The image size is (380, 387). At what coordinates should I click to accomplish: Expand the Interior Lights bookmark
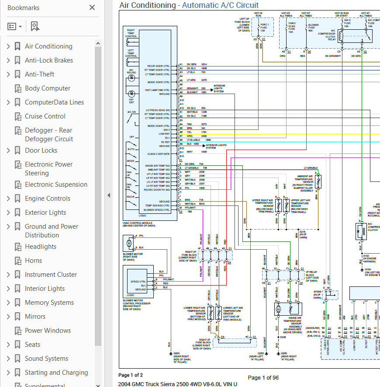pos(8,289)
